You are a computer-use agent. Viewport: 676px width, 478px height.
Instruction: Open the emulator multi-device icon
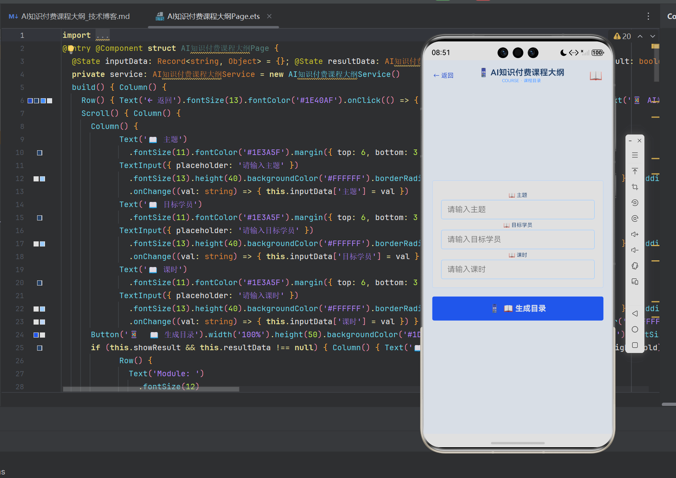tap(635, 282)
